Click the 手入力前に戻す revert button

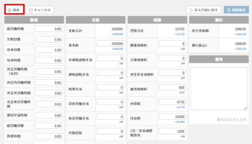(204, 10)
